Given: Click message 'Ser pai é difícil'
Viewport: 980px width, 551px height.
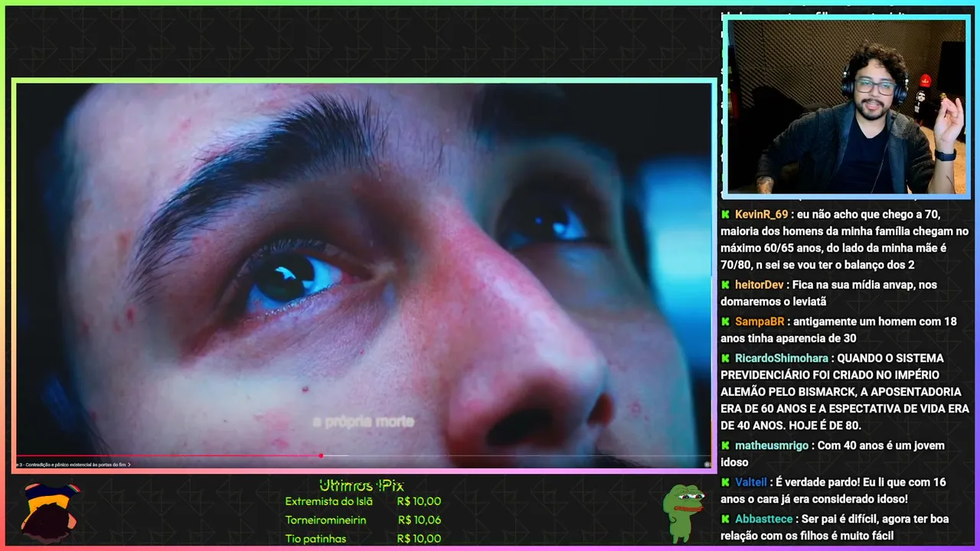Looking at the screenshot, I should pyautogui.click(x=835, y=527).
